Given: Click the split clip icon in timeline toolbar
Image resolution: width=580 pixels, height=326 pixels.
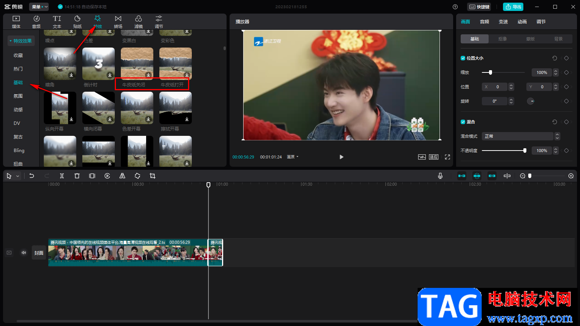Looking at the screenshot, I should (62, 176).
